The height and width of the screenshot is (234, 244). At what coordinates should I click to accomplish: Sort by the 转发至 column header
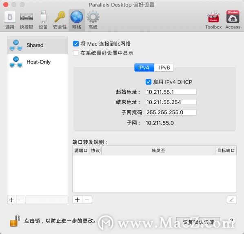tap(158, 151)
